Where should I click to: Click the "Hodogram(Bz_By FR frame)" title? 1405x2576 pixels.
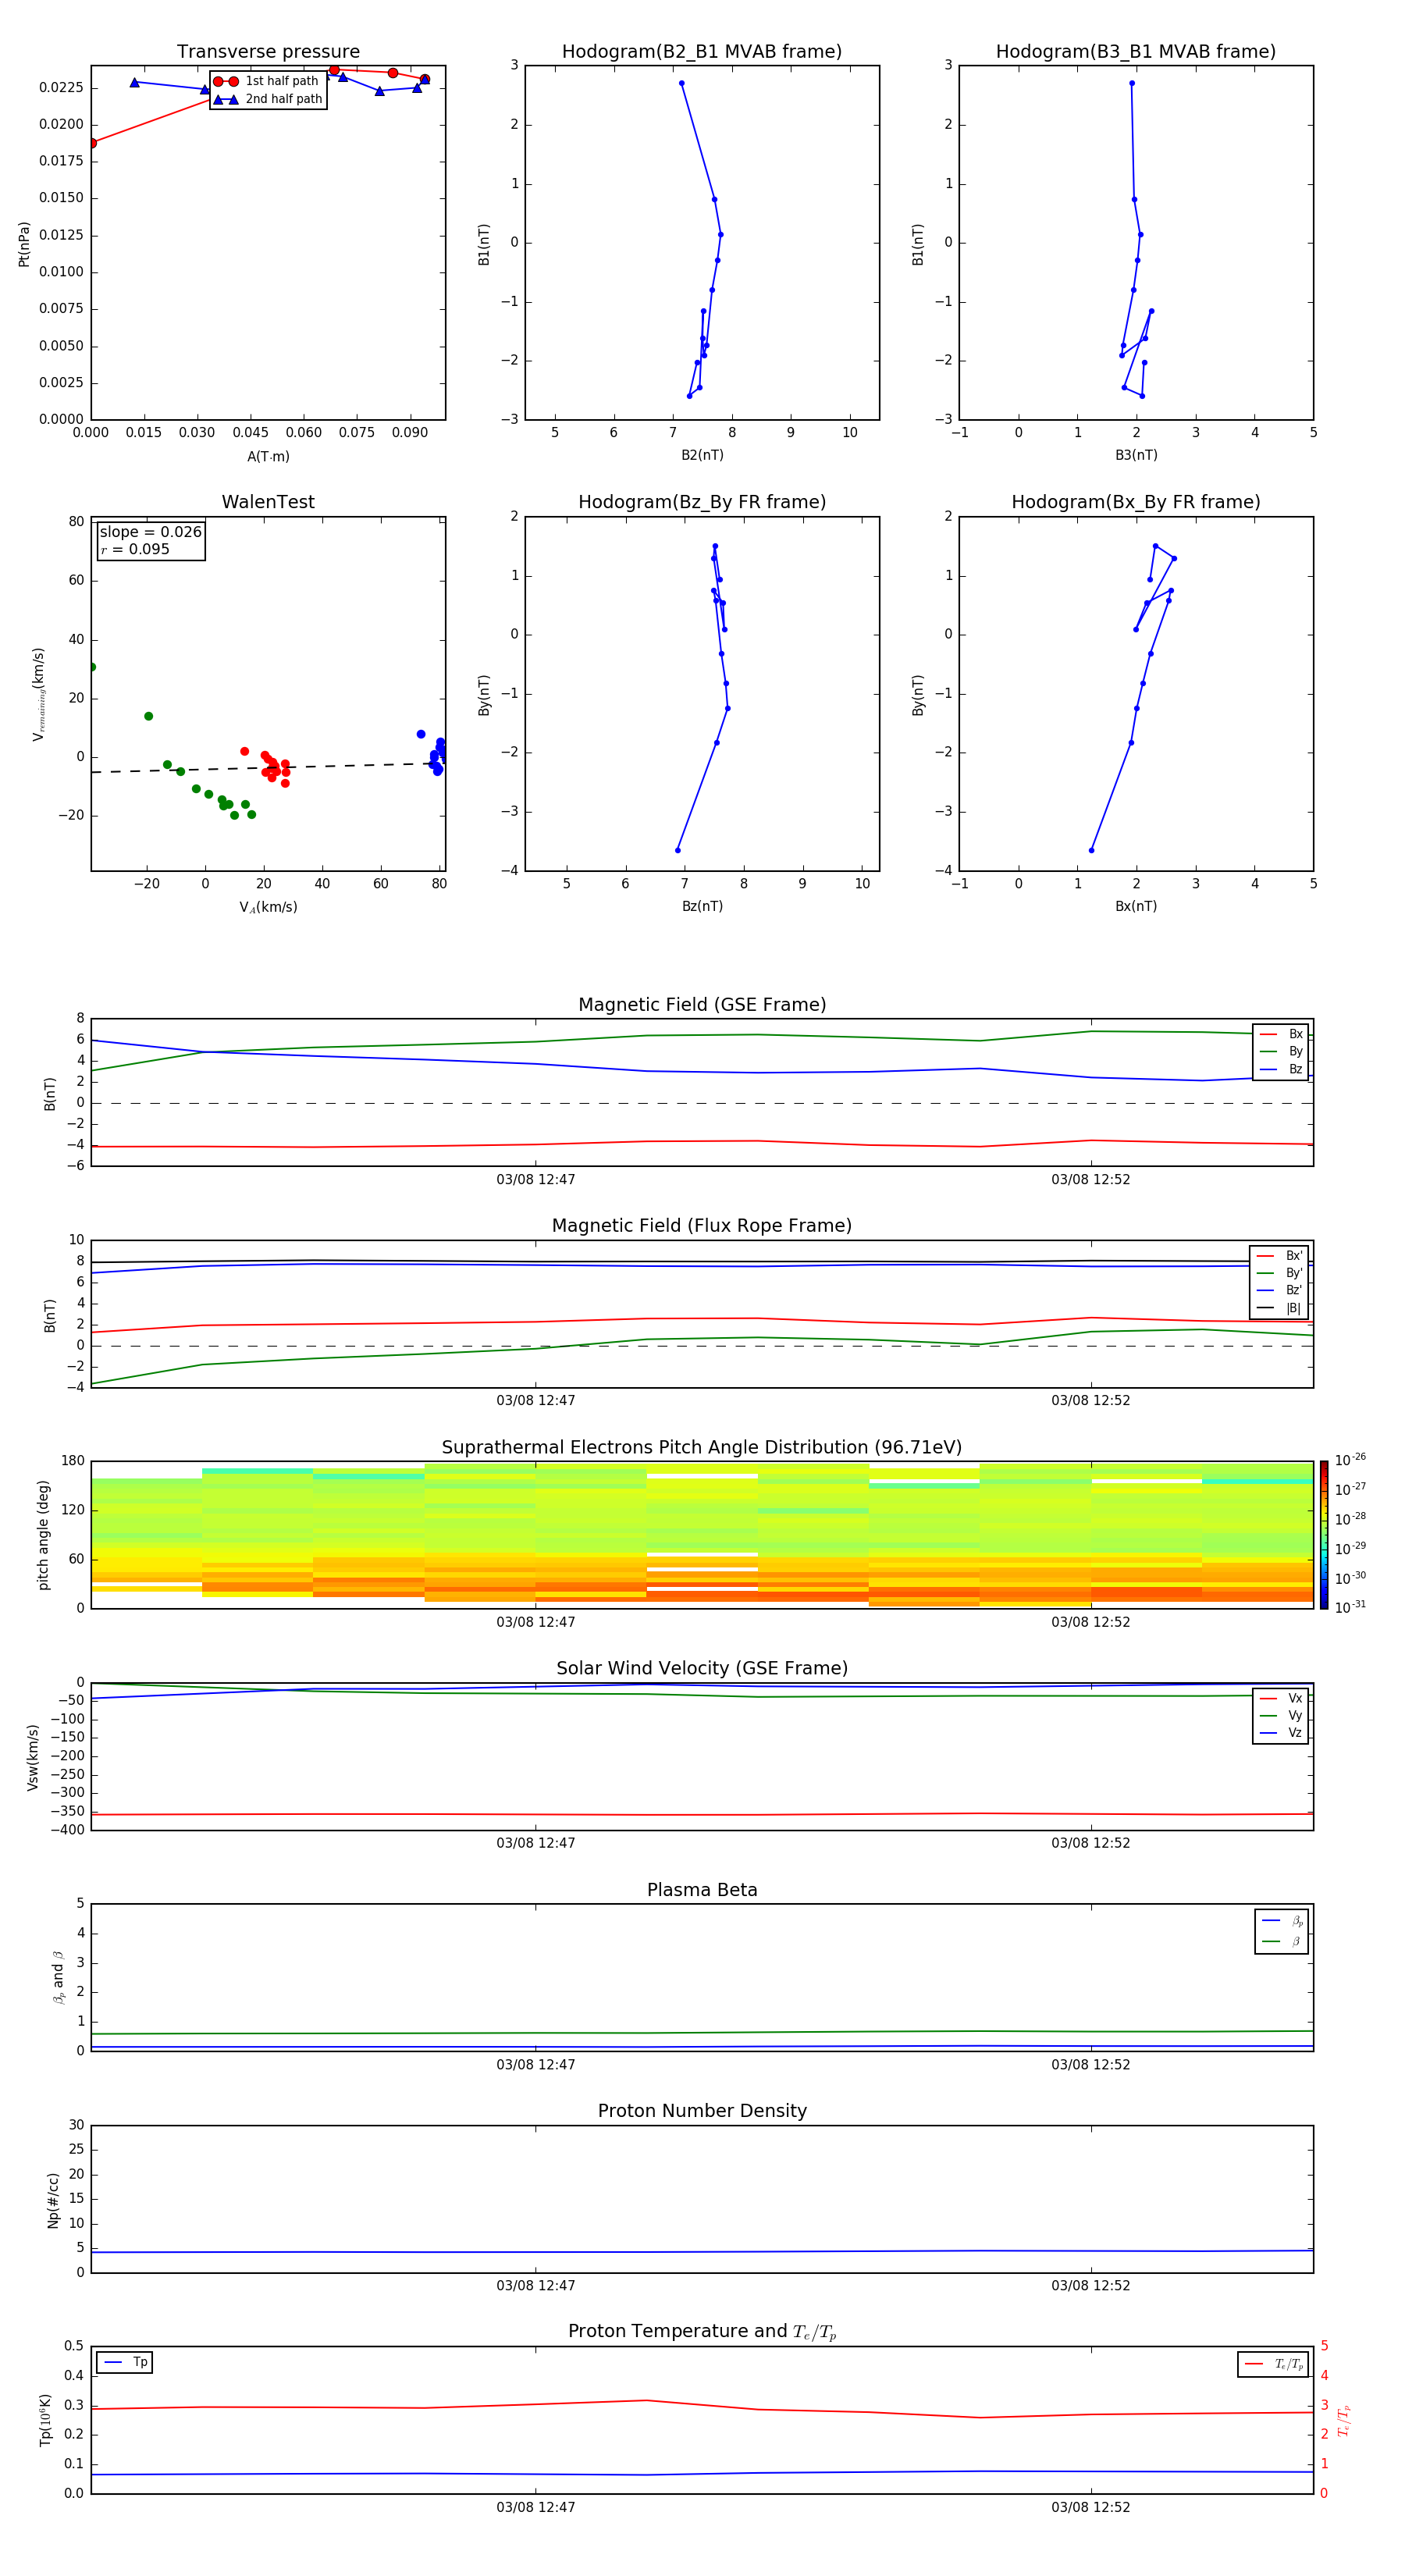click(702, 502)
